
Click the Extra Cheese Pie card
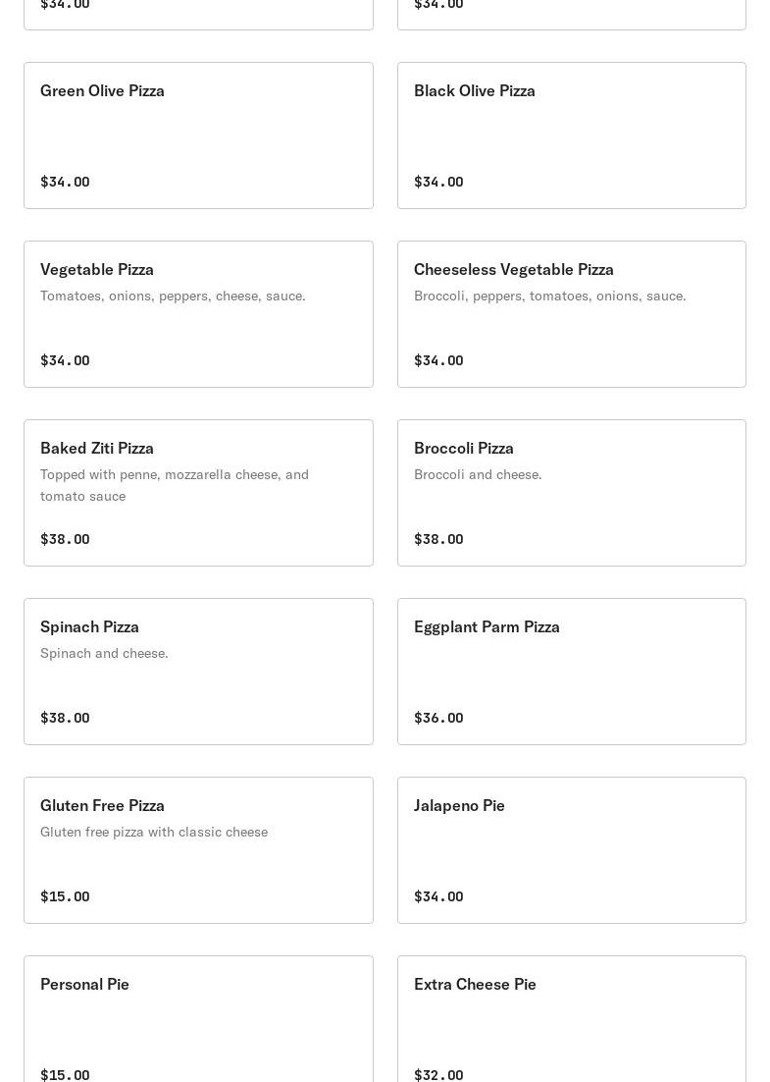pos(572,1019)
